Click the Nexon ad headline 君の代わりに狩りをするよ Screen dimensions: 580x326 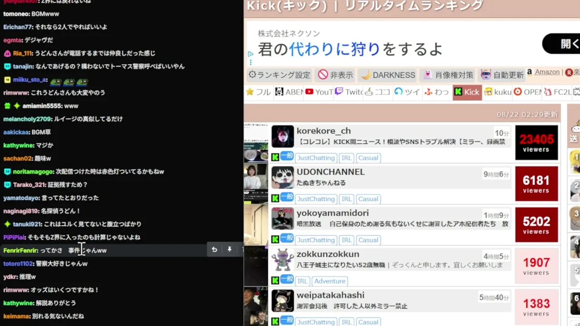(x=350, y=49)
